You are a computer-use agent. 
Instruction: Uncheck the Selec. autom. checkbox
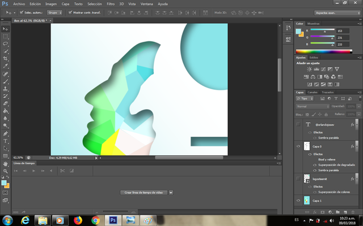pyautogui.click(x=22, y=11)
